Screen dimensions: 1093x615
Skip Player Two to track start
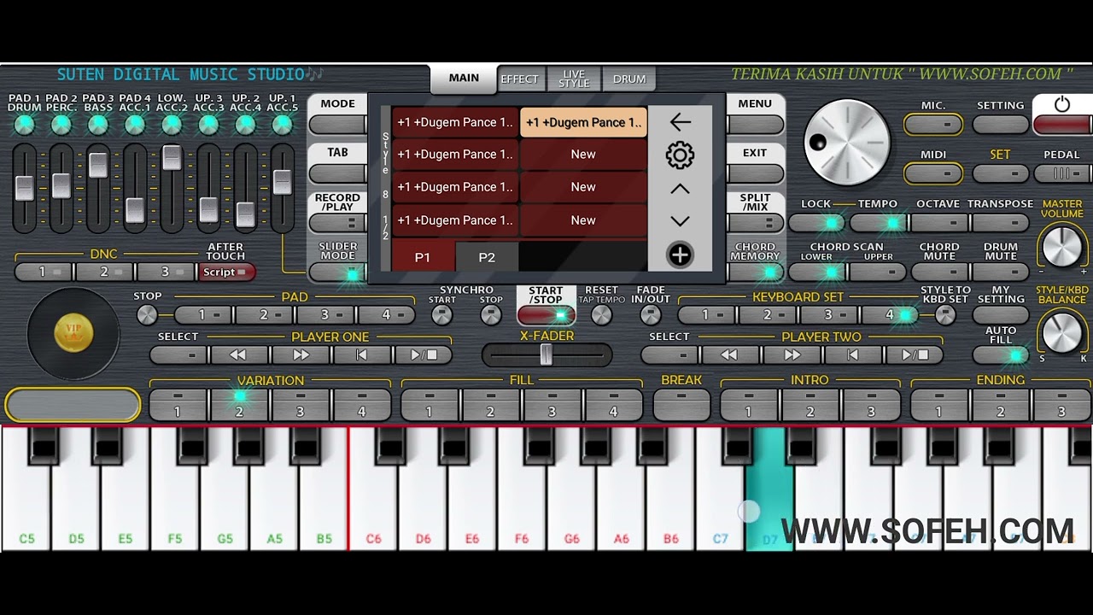pyautogui.click(x=853, y=354)
